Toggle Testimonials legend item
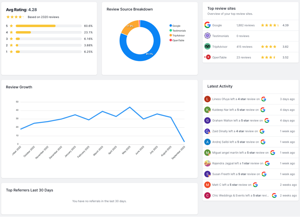 179,31
